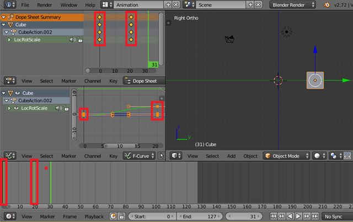
Task: Open the No Sync dropdown
Action: [337, 216]
